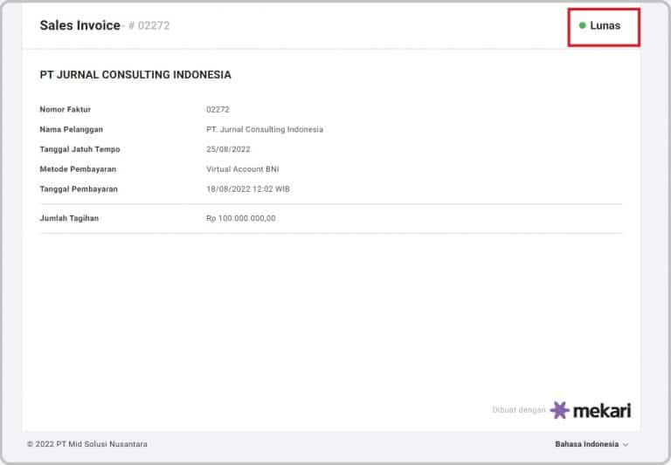Click the Dibuat dengan caption
Viewport: 671px width, 465px height.
pos(518,411)
